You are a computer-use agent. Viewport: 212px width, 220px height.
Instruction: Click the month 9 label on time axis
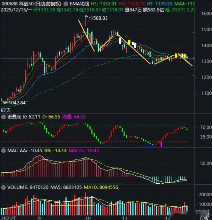[x=39, y=218]
